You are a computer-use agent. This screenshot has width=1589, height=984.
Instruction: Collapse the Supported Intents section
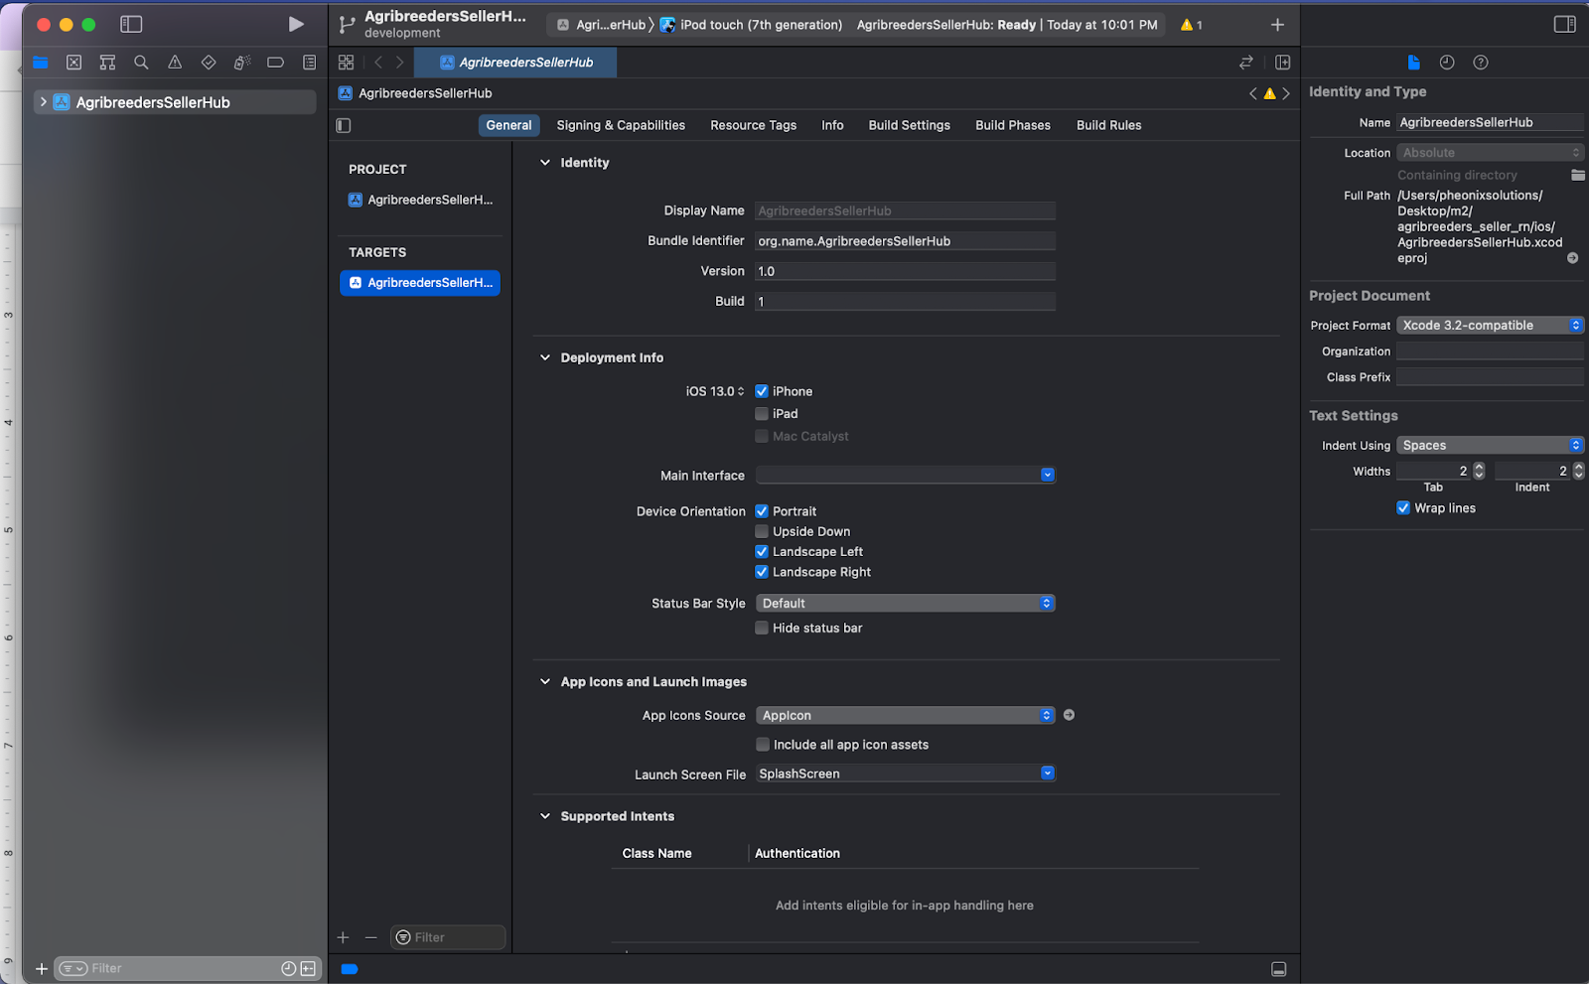coord(545,816)
